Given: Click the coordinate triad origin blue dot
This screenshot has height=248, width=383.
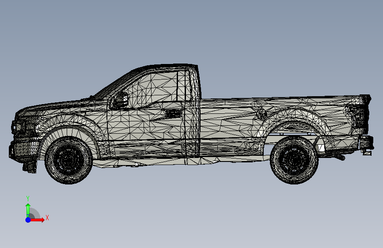Looking at the screenshot, I should (x=28, y=220).
